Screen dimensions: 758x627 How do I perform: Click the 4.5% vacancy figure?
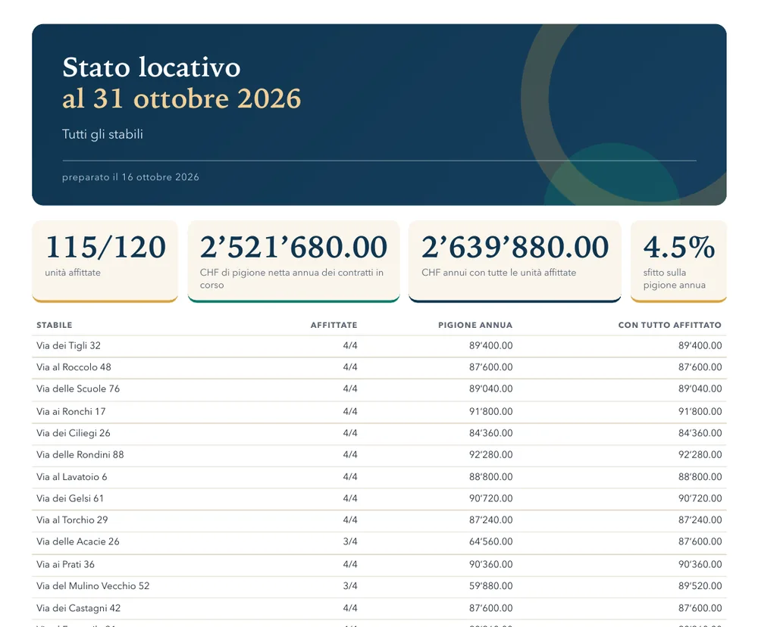678,247
